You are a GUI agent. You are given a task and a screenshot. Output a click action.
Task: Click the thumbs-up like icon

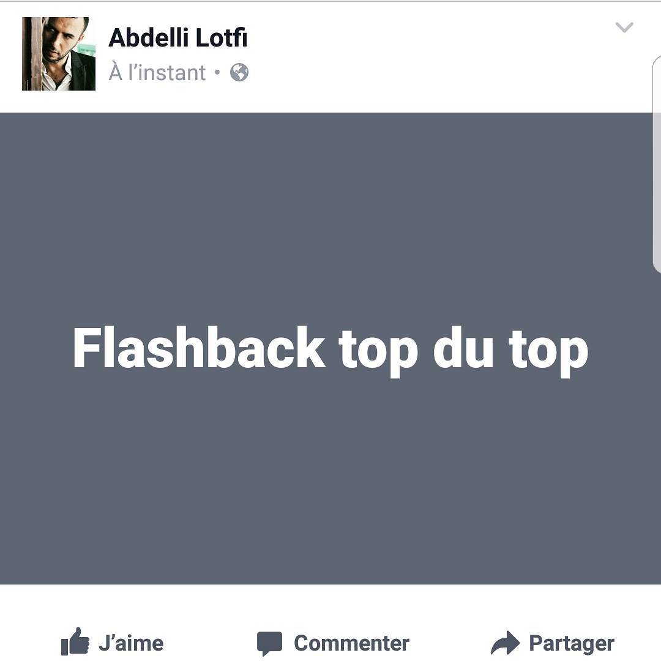[75, 641]
